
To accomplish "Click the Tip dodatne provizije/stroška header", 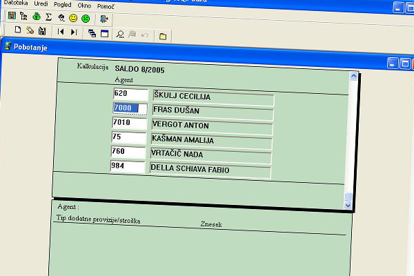I will (x=98, y=219).
